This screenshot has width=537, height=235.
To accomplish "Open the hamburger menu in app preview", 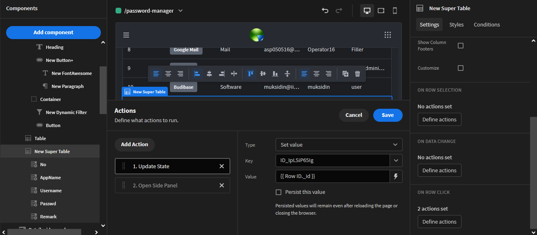I will pyautogui.click(x=126, y=35).
